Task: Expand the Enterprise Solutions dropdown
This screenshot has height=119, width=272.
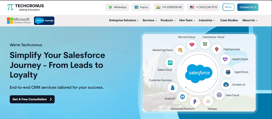Action: point(124,20)
